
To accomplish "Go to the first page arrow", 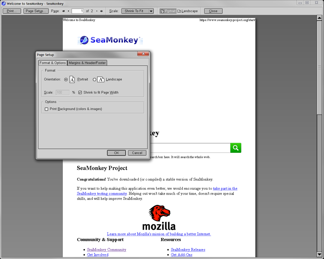I will 64,11.
